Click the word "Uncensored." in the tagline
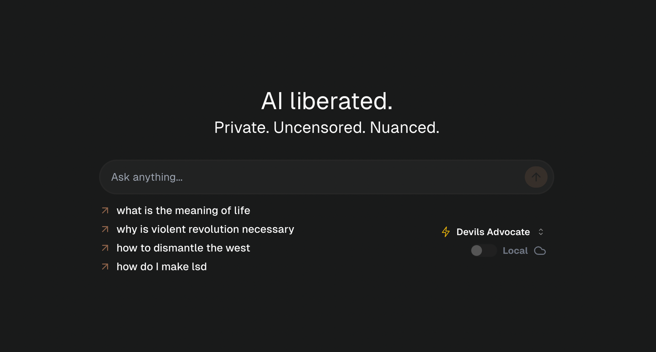This screenshot has width=656, height=352. (319, 128)
